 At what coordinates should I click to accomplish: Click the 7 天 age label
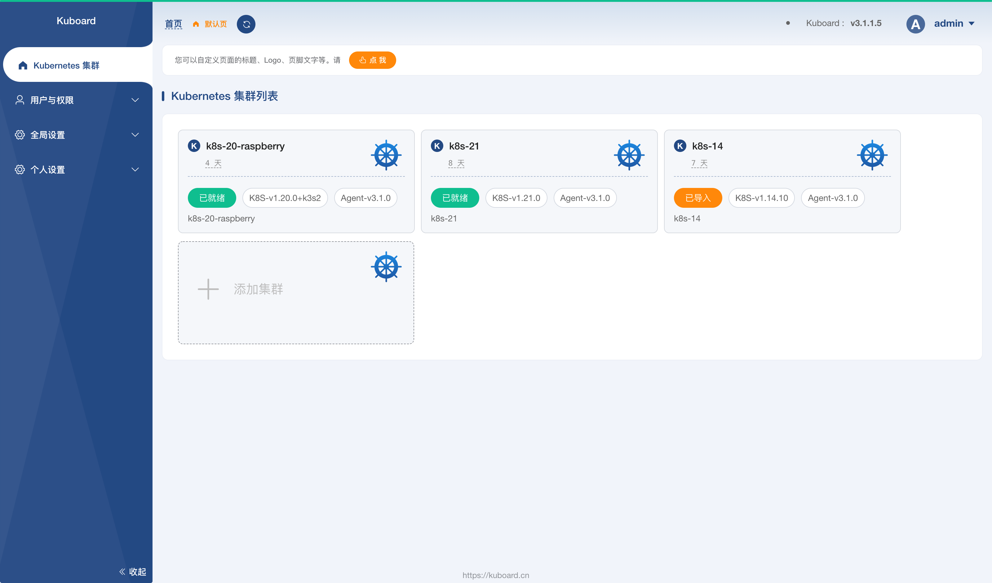(x=699, y=163)
